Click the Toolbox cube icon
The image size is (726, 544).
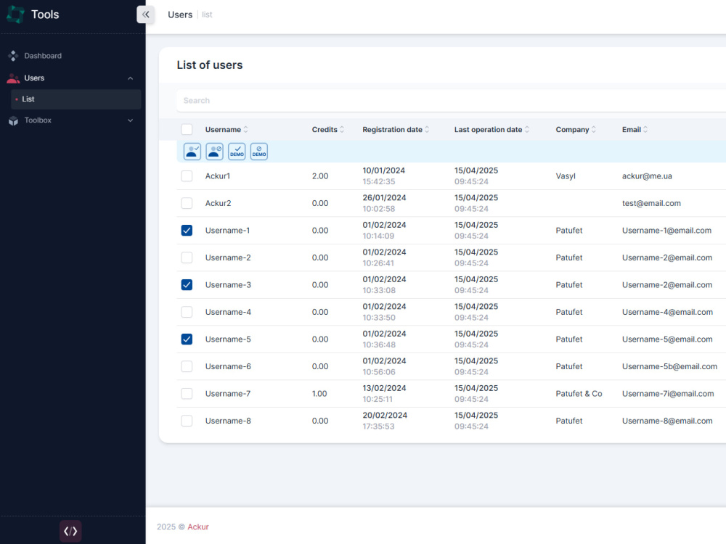13,120
